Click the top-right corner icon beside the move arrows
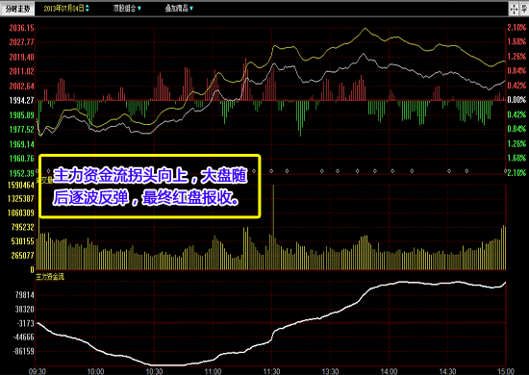529x375 pixels. tap(524, 9)
